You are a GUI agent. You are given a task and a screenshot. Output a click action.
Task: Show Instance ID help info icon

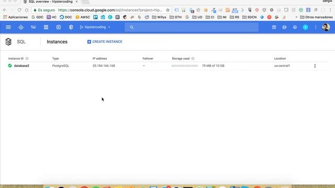coord(27,58)
